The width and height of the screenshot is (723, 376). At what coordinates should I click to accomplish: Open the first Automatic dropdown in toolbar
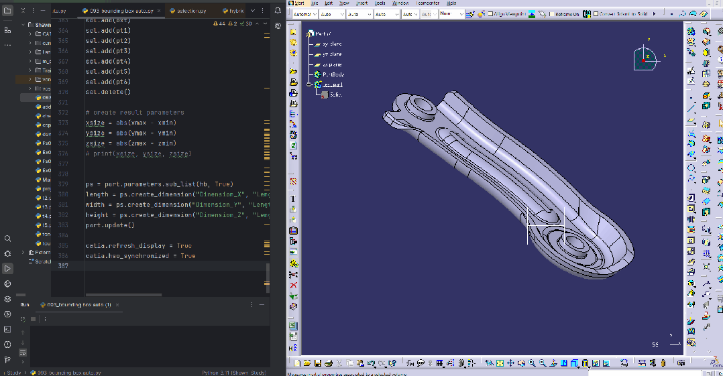304,14
